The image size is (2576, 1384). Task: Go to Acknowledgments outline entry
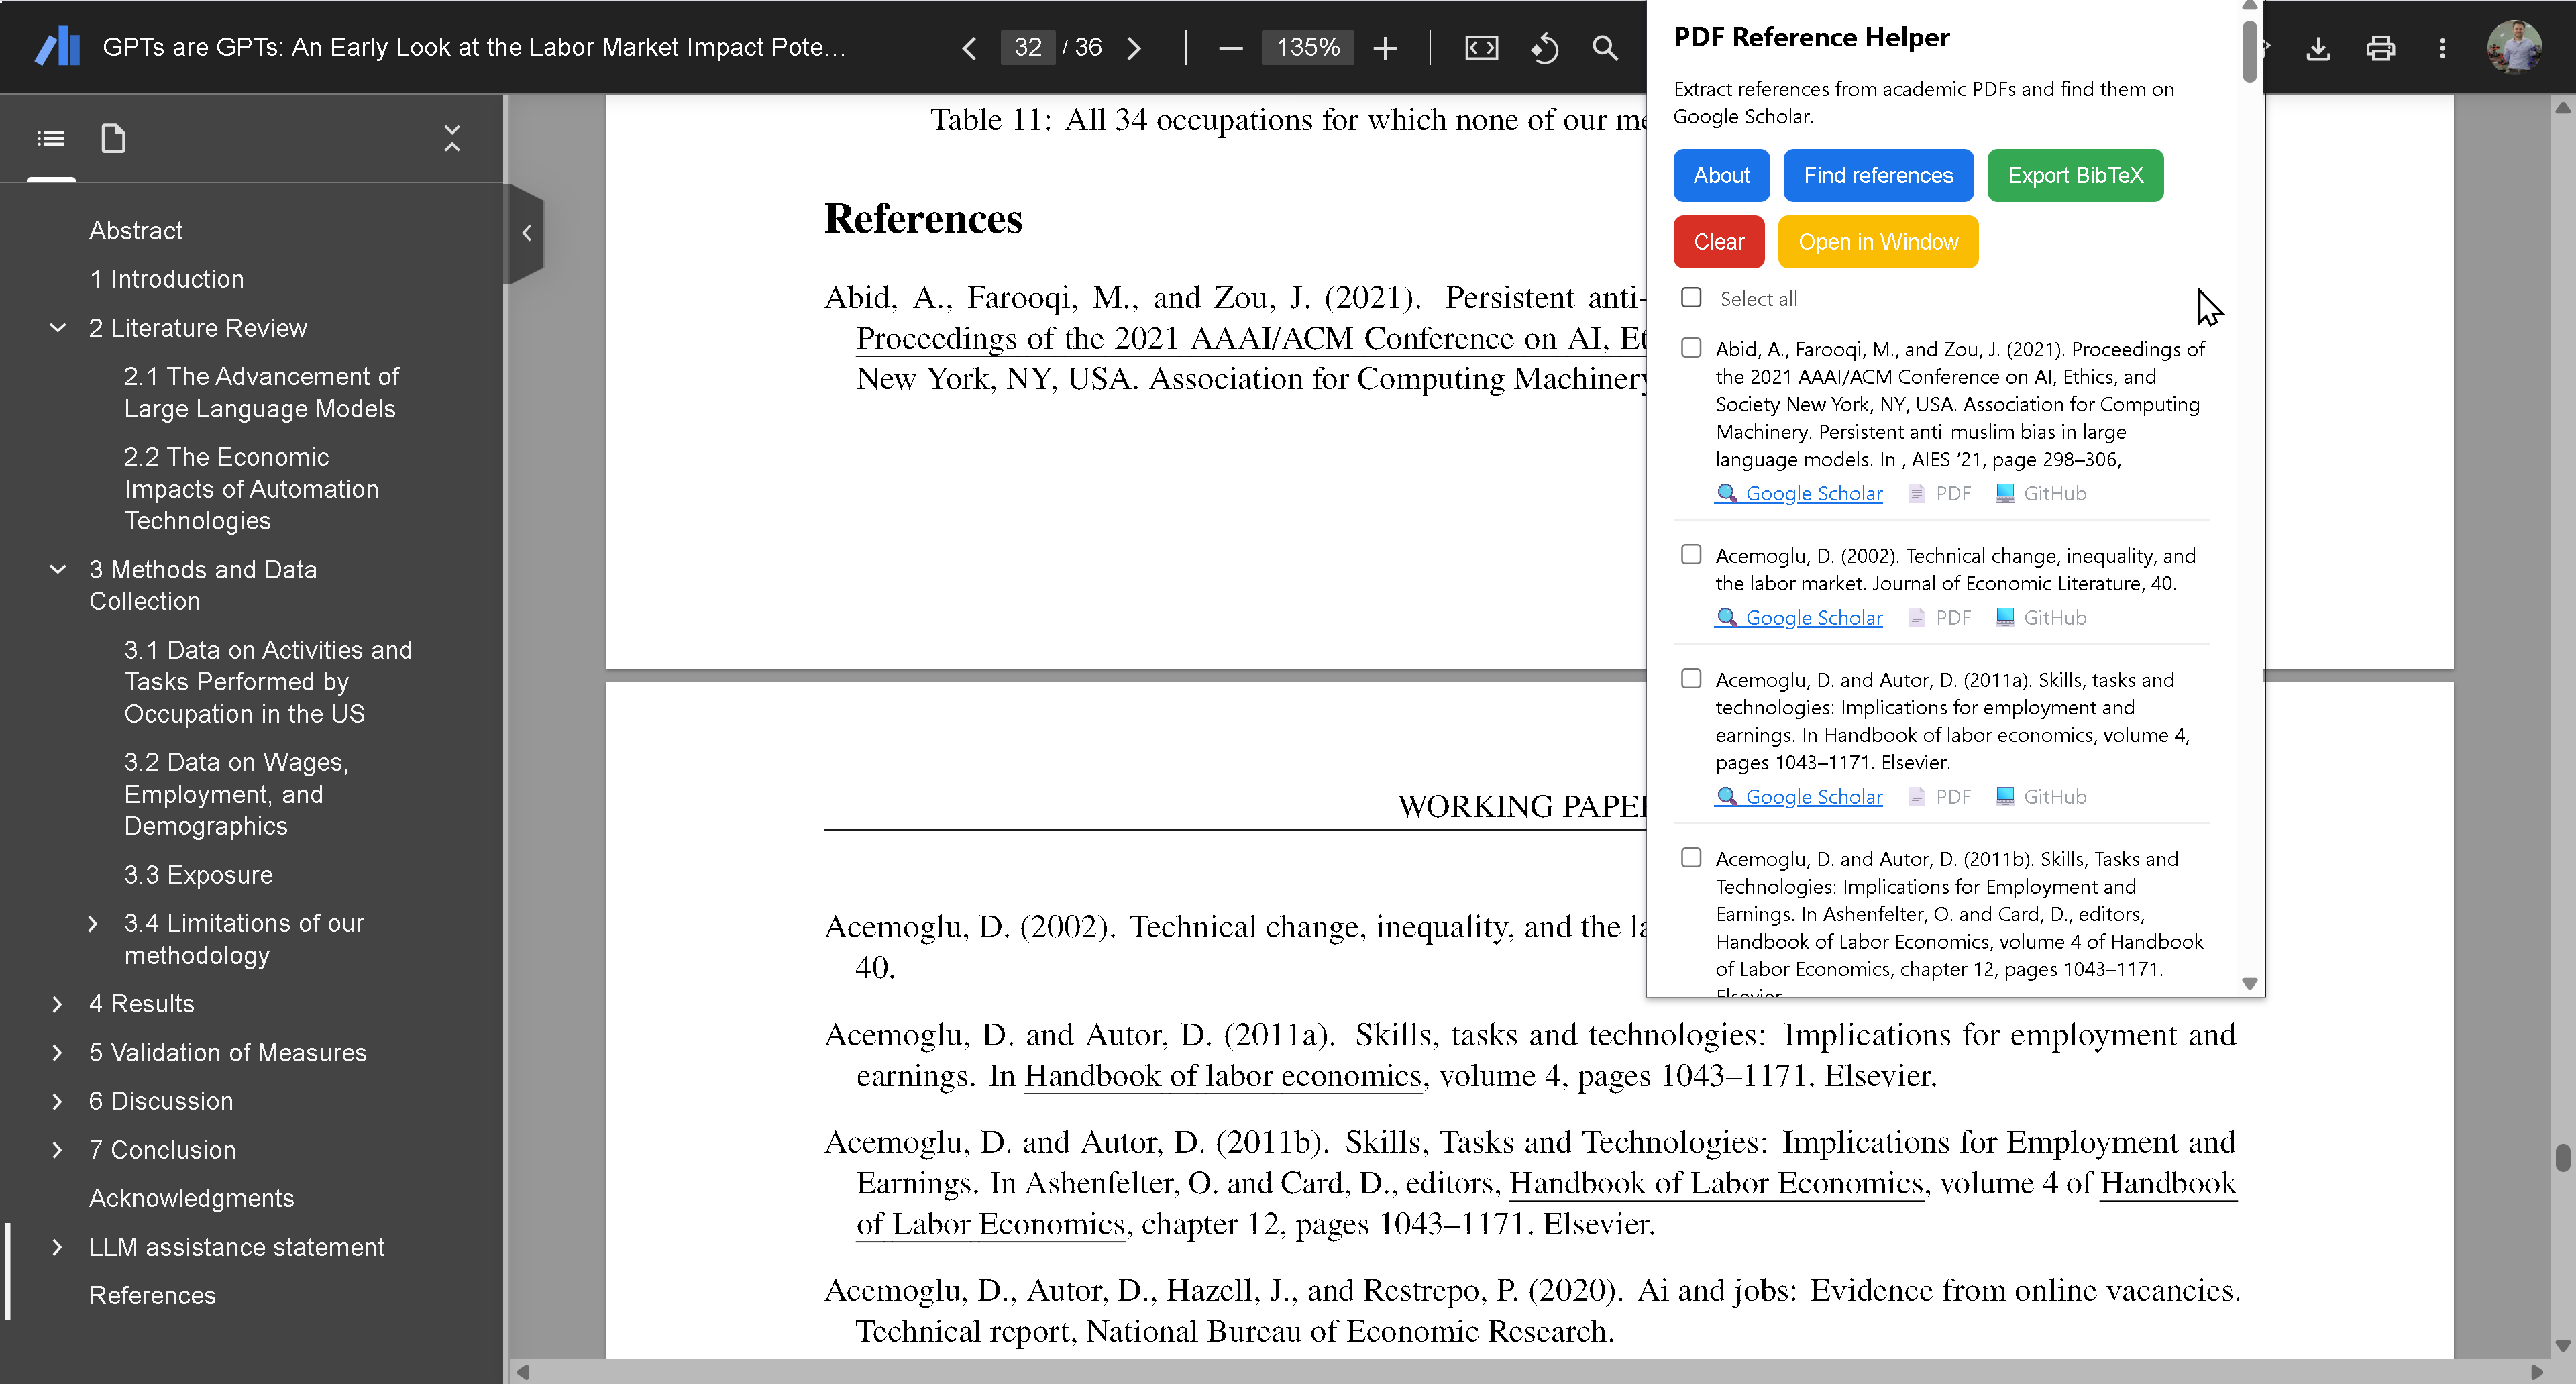(x=192, y=1198)
